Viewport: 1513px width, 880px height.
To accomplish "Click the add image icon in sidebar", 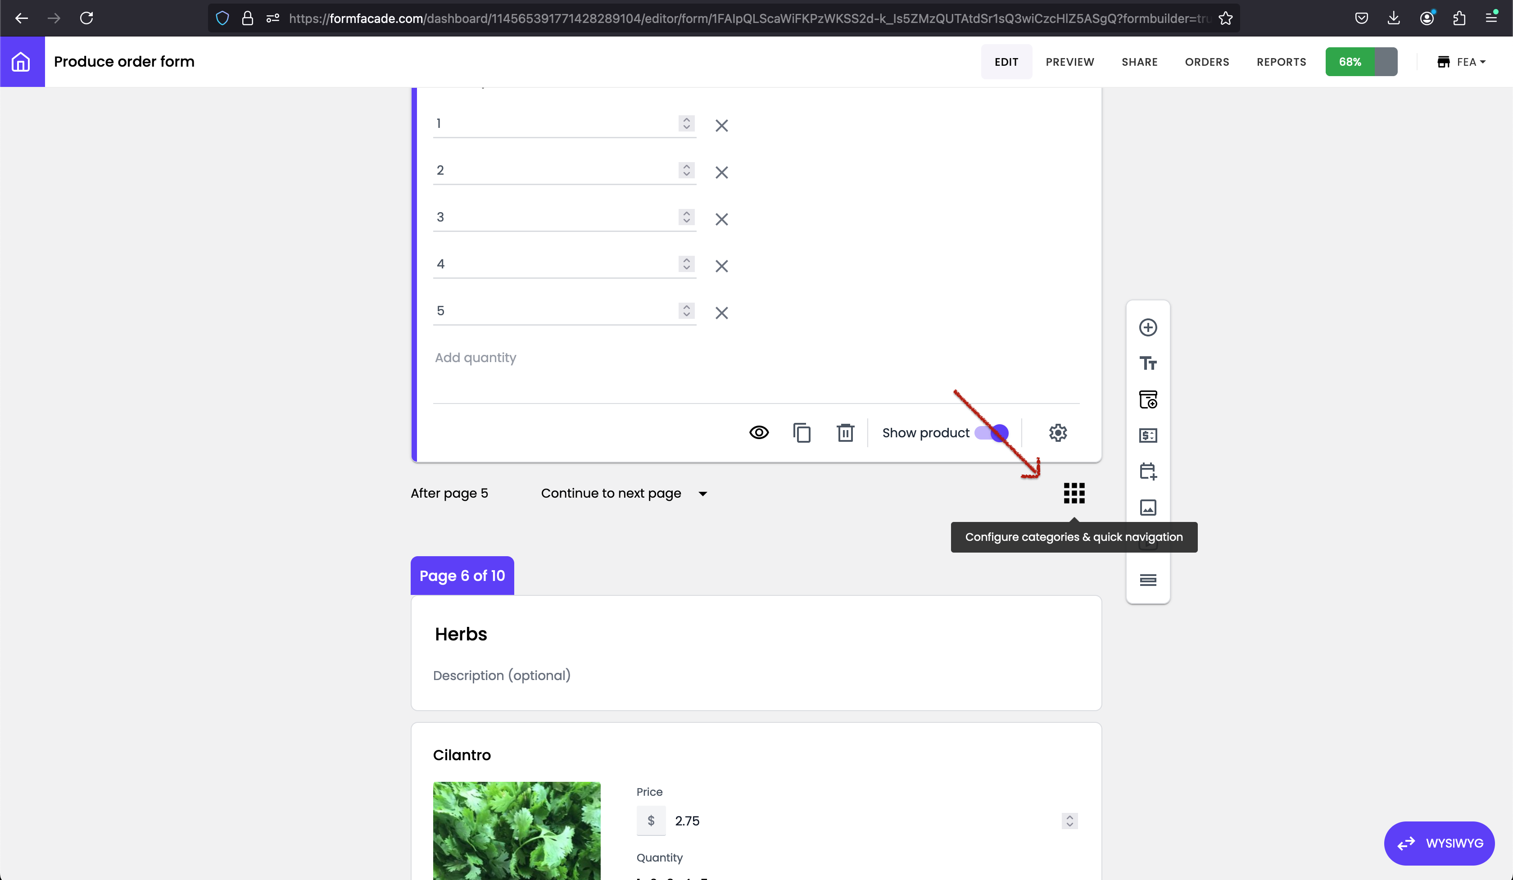I will coord(1148,508).
